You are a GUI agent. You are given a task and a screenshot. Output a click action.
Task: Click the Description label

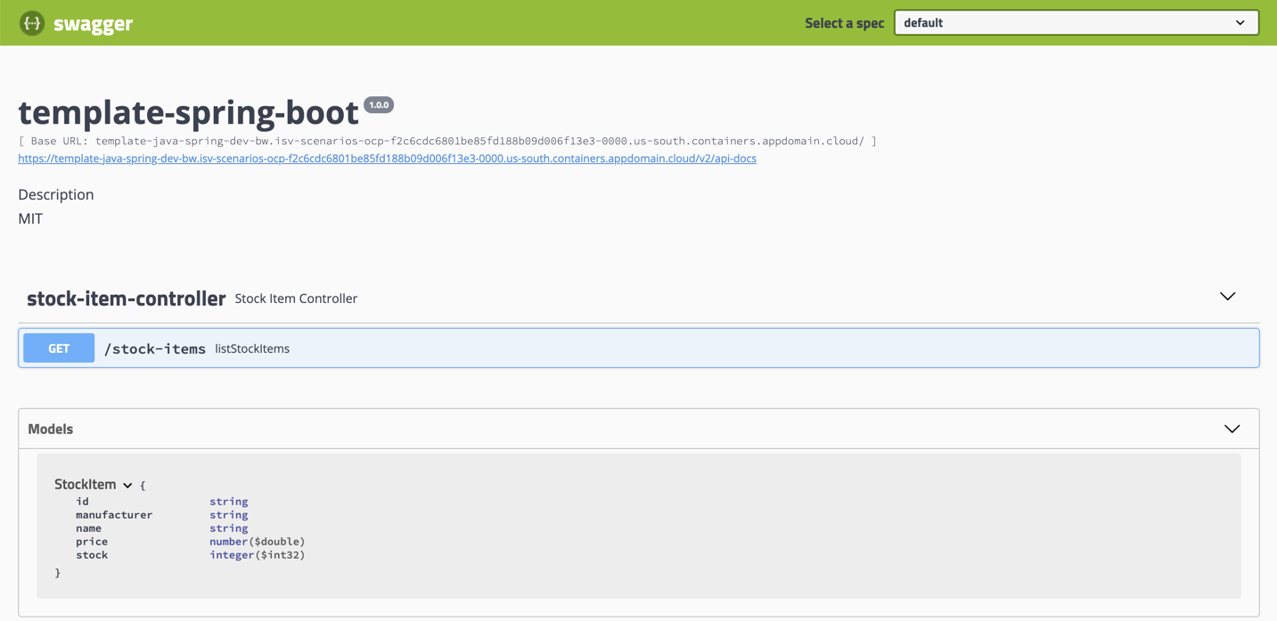tap(56, 194)
